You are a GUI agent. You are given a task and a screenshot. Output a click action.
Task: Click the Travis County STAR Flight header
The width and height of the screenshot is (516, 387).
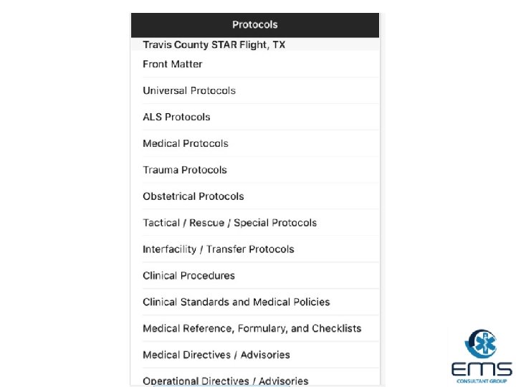[x=214, y=45]
